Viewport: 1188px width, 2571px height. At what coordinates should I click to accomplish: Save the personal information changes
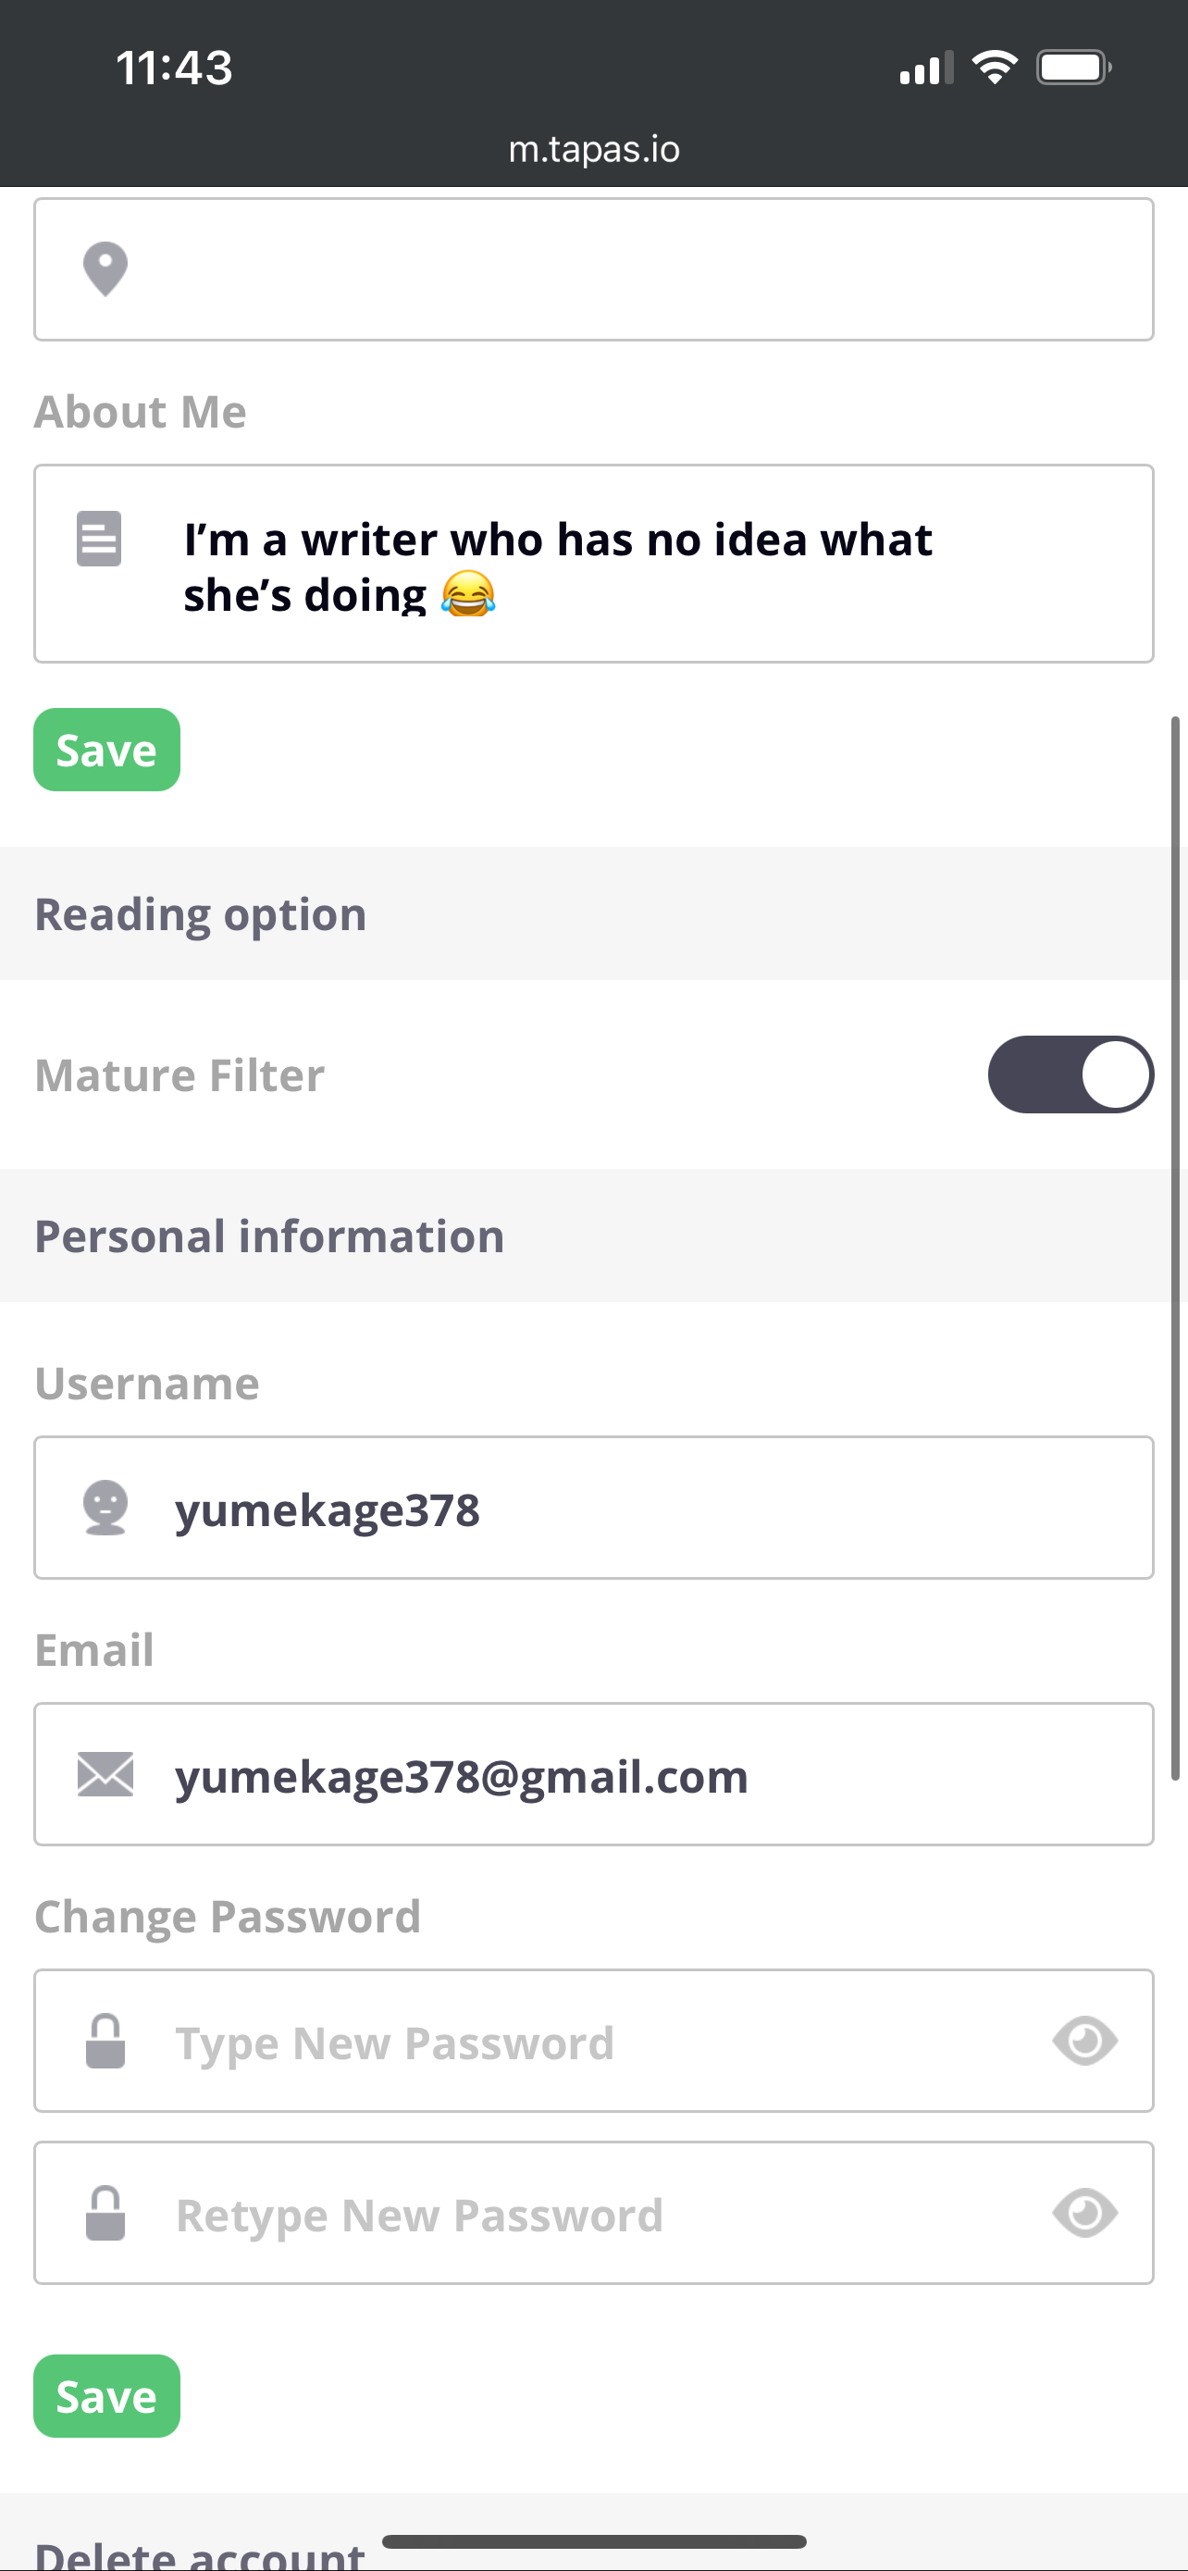[x=106, y=2396]
